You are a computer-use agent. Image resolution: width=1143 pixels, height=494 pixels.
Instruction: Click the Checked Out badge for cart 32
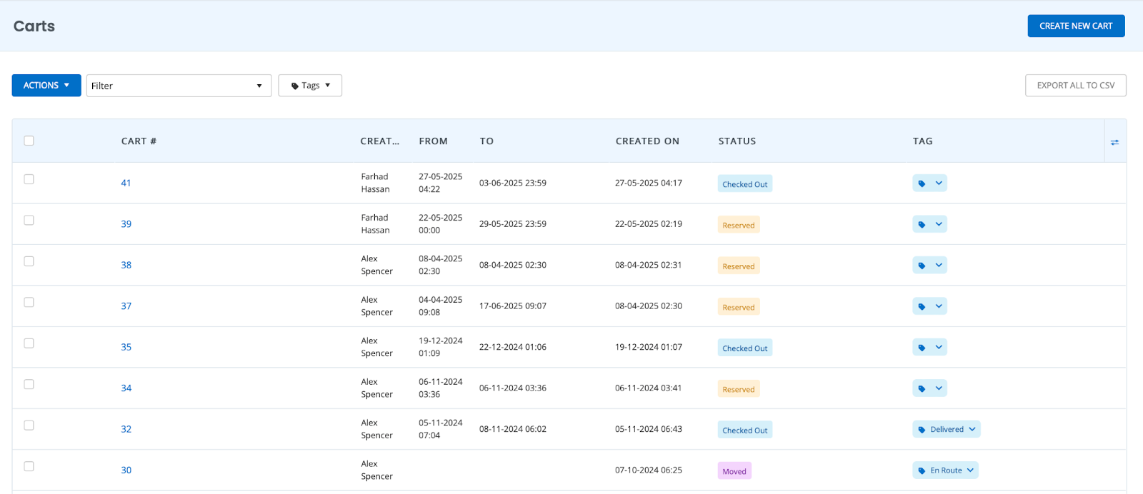(x=745, y=430)
